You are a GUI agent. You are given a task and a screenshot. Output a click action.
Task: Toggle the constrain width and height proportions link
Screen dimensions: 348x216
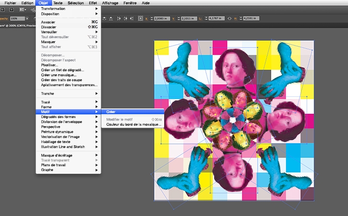[x=229, y=19]
